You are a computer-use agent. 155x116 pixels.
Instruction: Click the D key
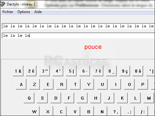coord(56,98)
